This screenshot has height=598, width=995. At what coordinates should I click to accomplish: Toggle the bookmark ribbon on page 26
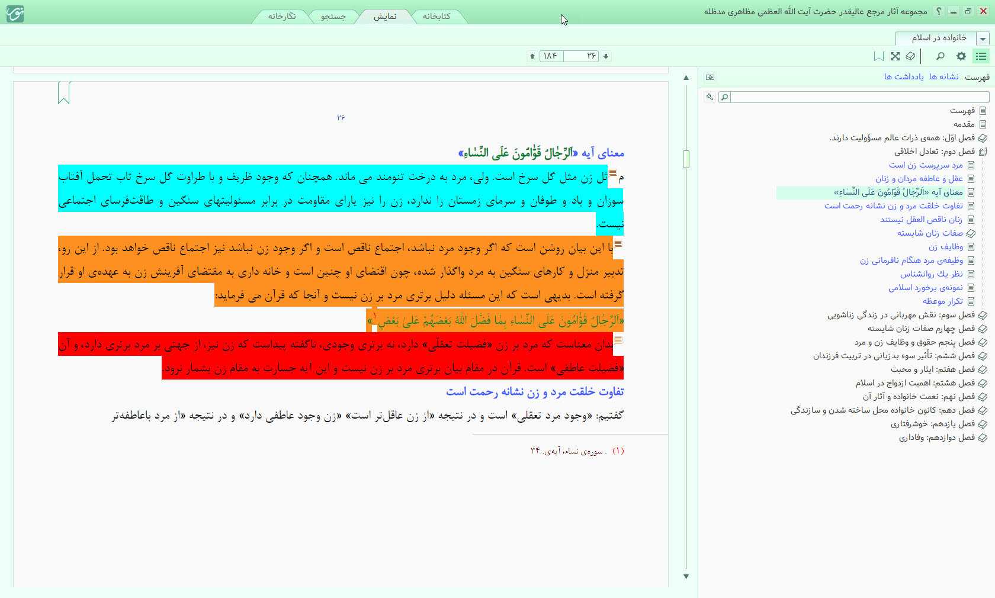(64, 93)
